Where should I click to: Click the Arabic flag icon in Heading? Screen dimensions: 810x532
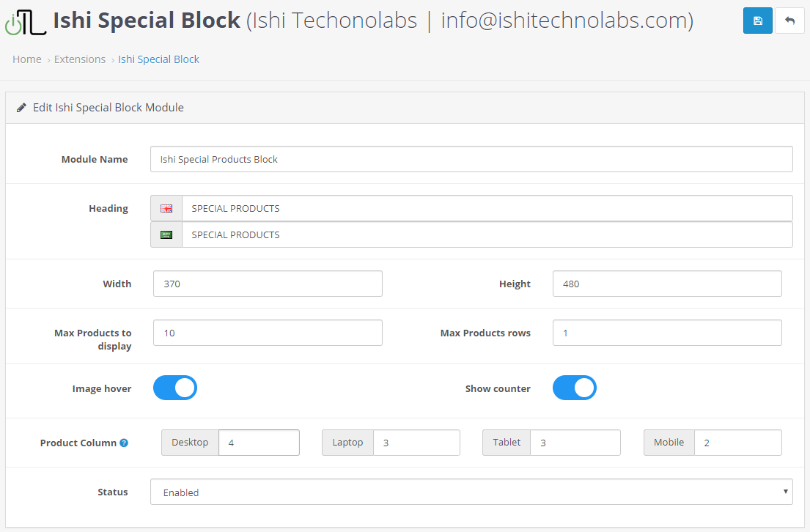tap(166, 234)
